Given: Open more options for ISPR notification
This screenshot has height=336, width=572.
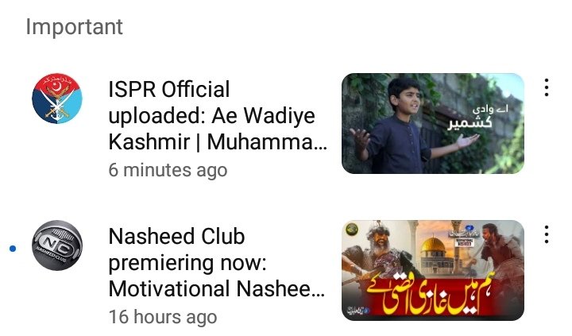Looking at the screenshot, I should (x=546, y=87).
